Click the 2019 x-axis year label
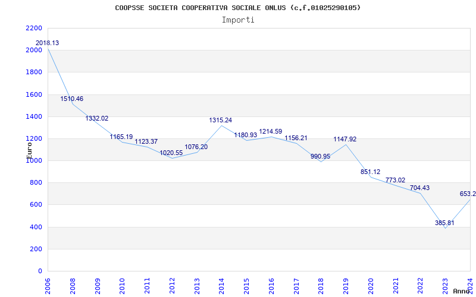This screenshot has width=476, height=297. point(346,286)
